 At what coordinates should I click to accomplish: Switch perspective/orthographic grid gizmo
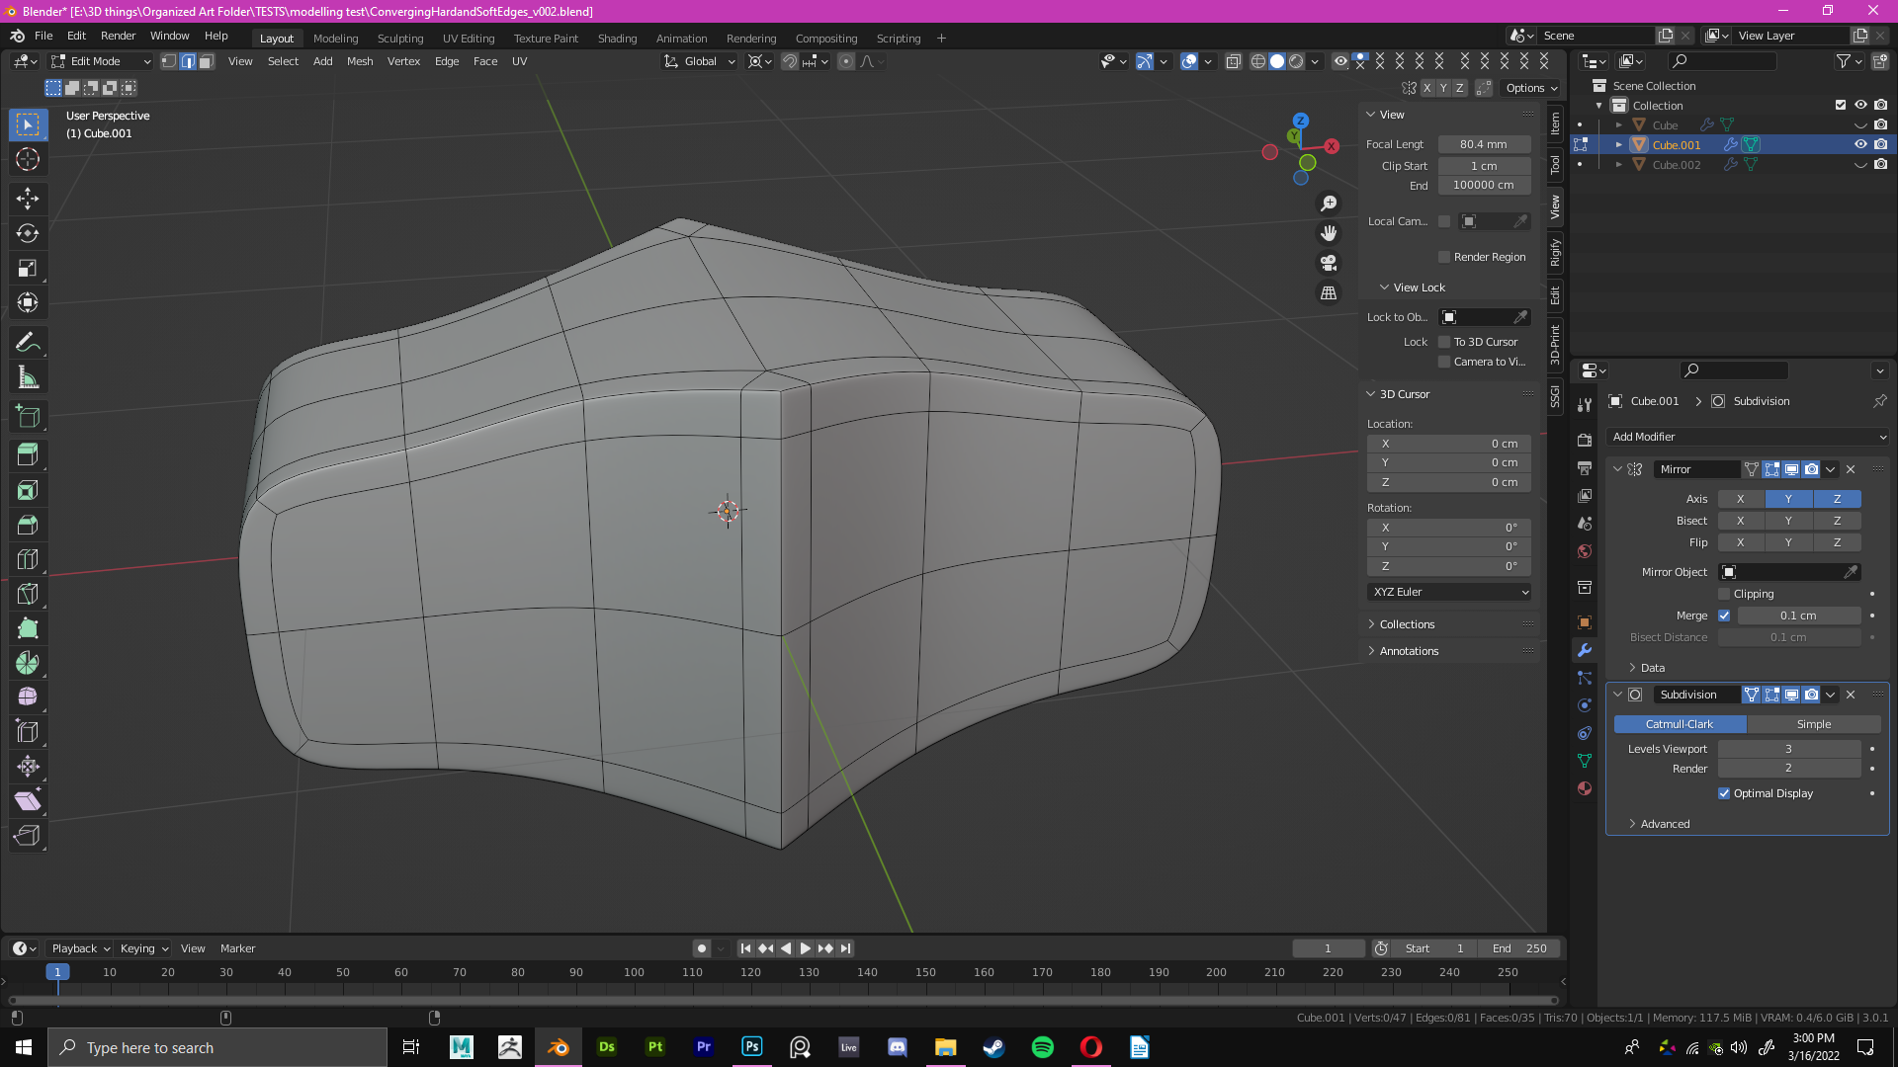coord(1329,293)
